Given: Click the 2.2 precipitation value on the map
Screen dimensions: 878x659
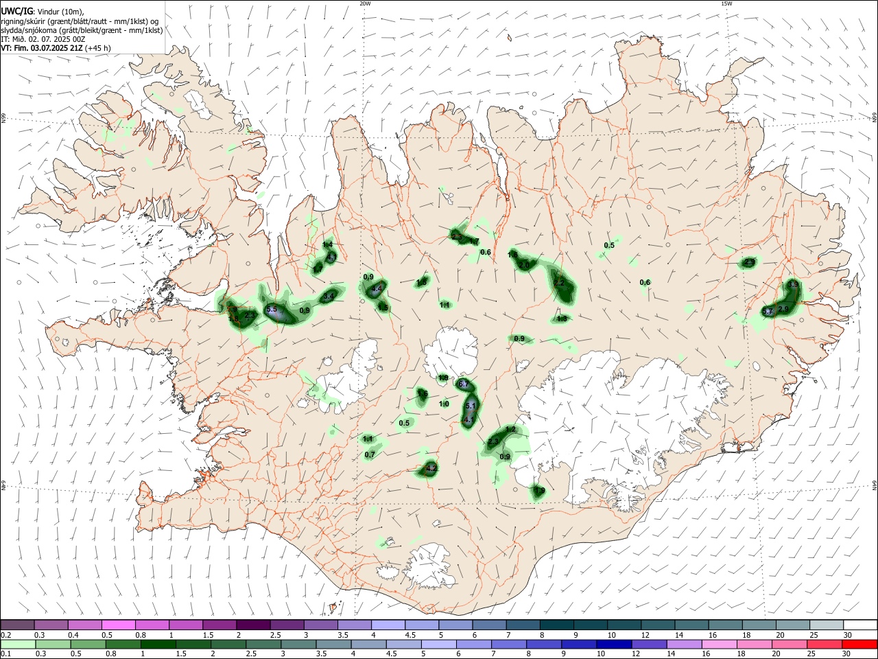Looking at the screenshot, I should point(559,283).
